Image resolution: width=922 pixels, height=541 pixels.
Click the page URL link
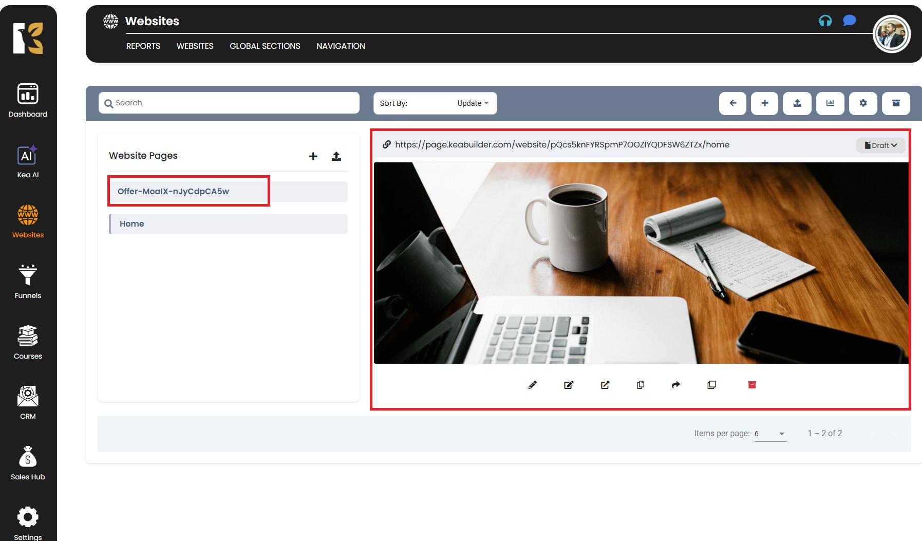click(562, 145)
